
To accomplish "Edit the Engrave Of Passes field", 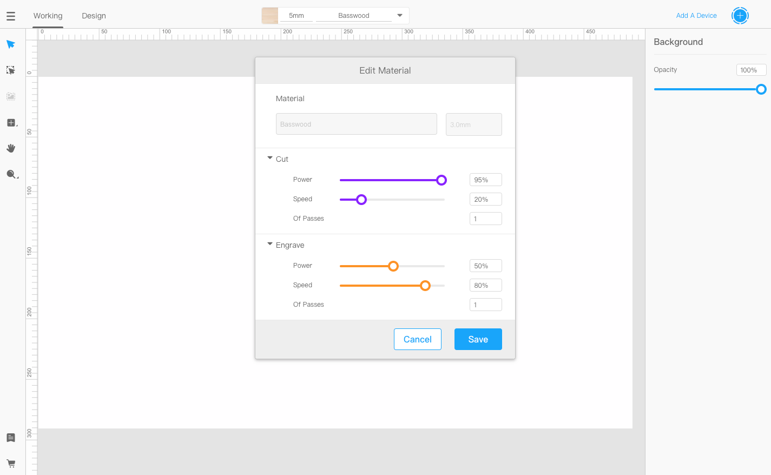I will 486,305.
